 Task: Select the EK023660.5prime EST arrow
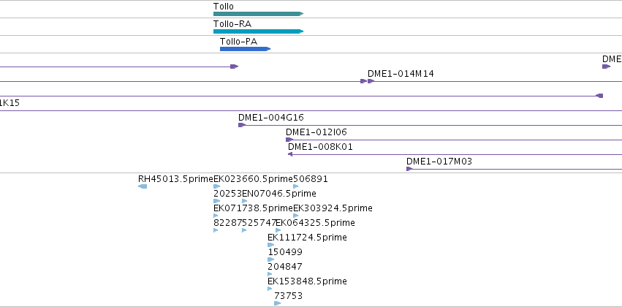[216, 186]
